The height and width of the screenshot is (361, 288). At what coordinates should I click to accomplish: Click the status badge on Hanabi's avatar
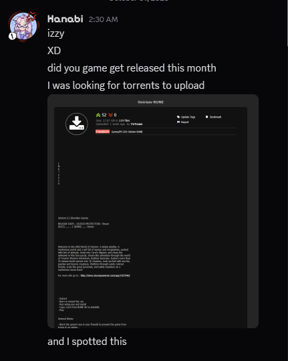[12, 36]
